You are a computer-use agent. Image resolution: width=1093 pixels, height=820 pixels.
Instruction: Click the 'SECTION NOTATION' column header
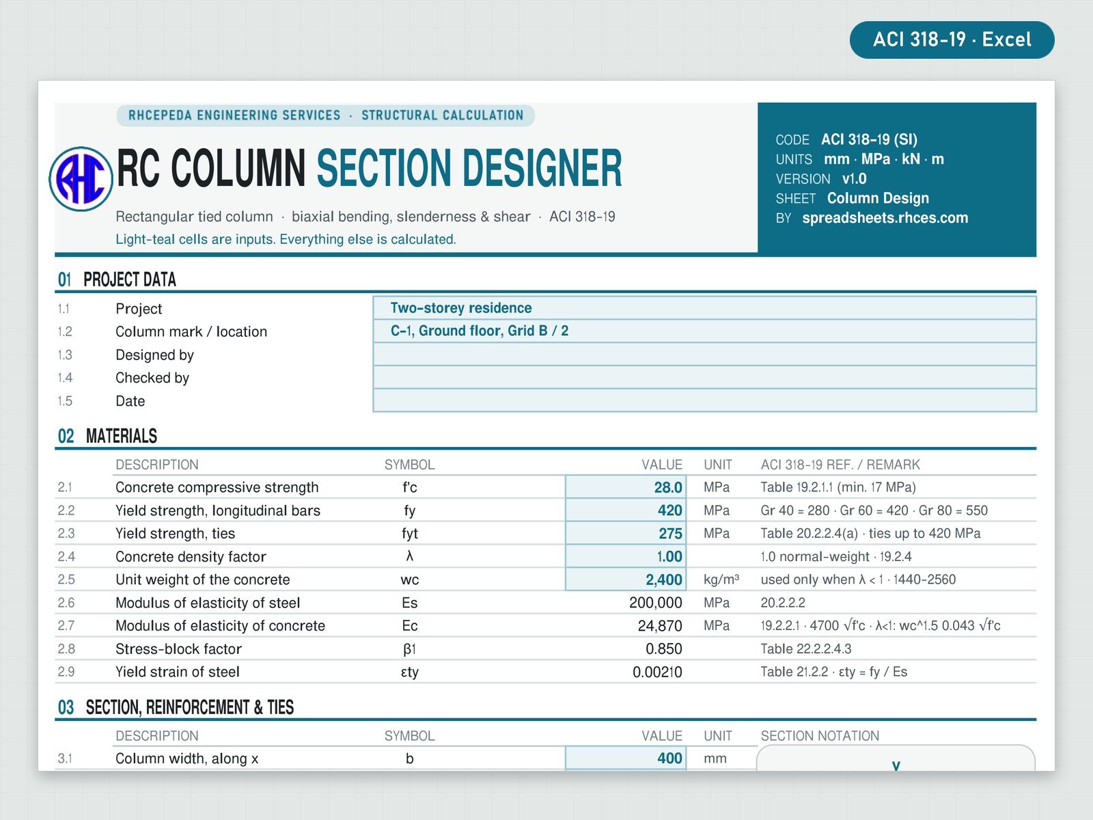point(820,736)
